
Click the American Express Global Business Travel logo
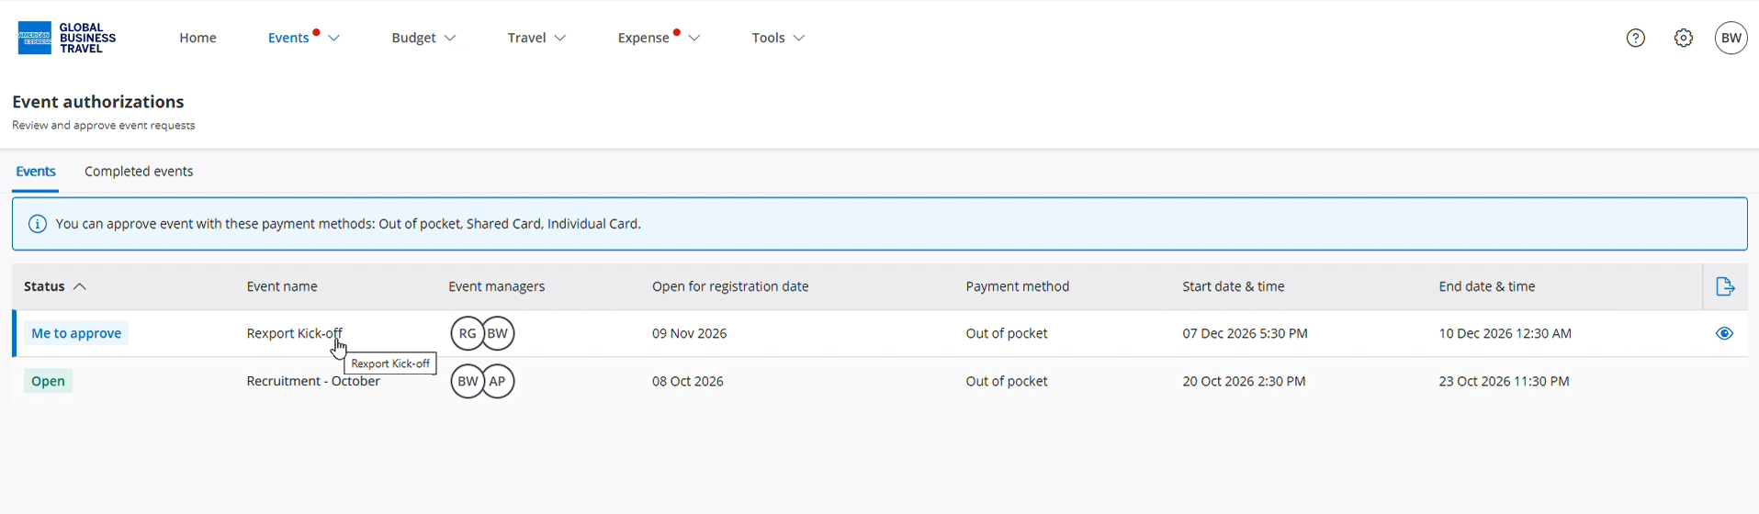pos(67,38)
